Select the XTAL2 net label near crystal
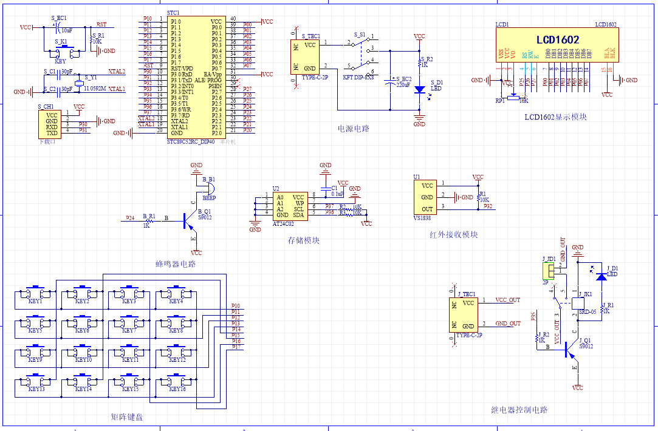The width and height of the screenshot is (658, 431). 117,71
